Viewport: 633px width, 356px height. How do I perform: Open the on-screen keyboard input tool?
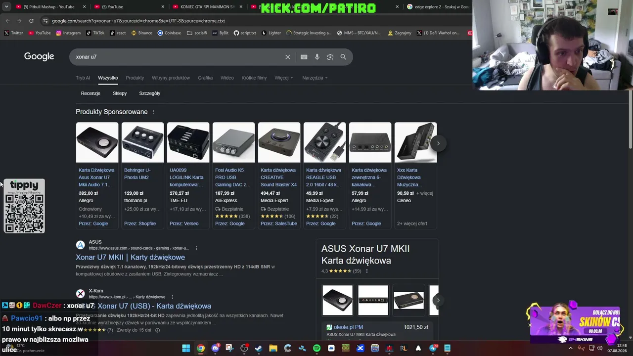(x=304, y=57)
